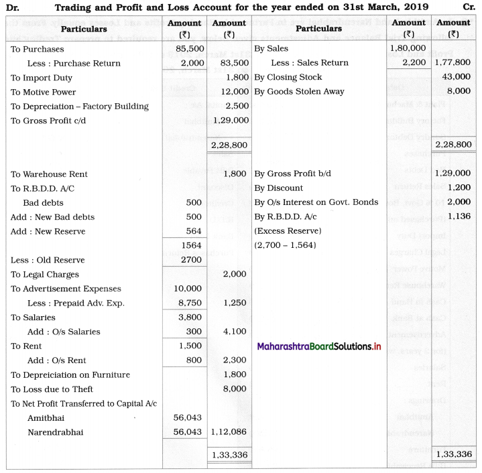482x473 pixels.
Task: Click 'To Depreiciation on Furniture' entry
Action: click(70, 375)
